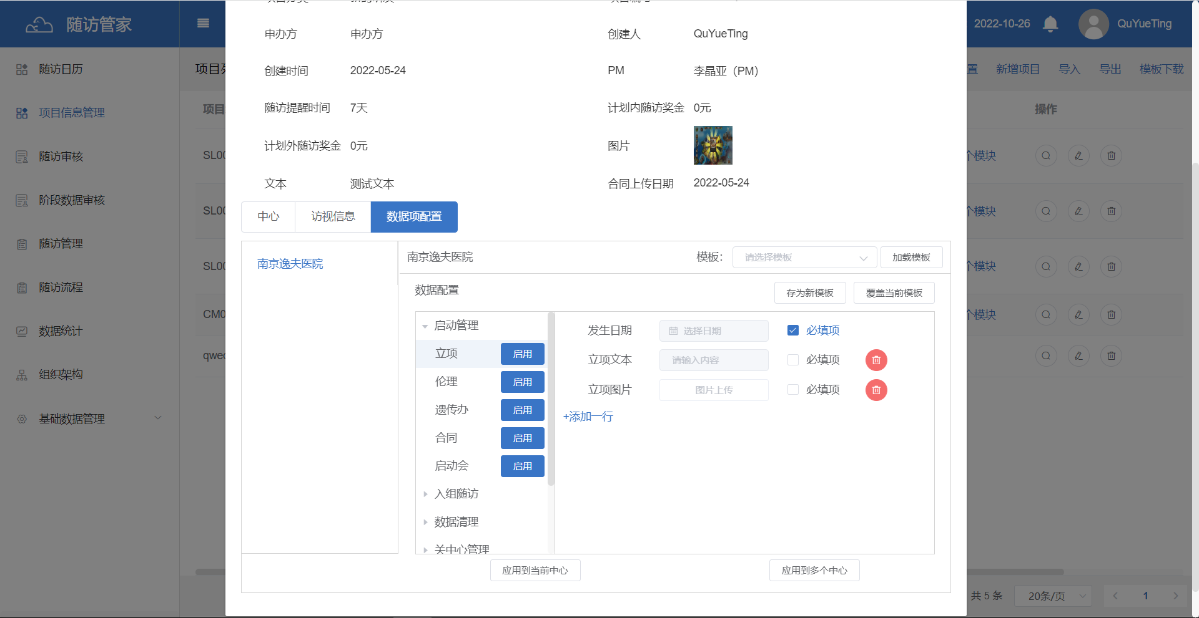Switch to the 访视信息 tab
The width and height of the screenshot is (1199, 618).
[x=333, y=216]
